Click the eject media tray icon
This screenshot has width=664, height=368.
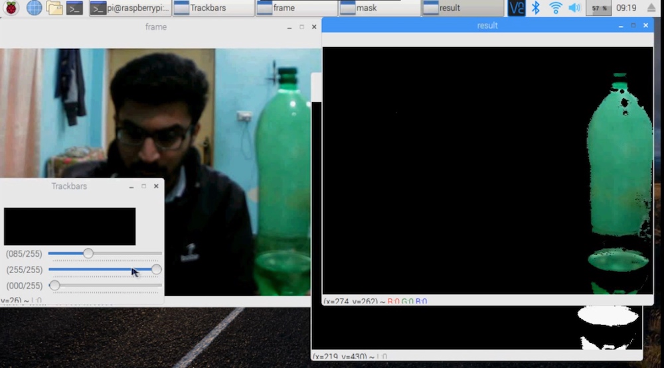tap(652, 7)
